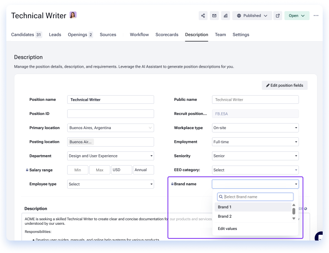Image resolution: width=329 pixels, height=253 pixels.
Task: Expand the Workplace type On-site dropdown
Action: pyautogui.click(x=255, y=128)
